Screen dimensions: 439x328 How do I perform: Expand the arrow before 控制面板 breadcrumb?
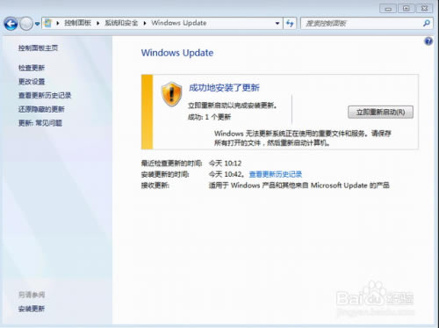tap(58, 23)
